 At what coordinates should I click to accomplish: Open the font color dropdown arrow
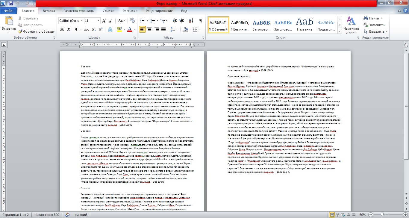(134, 29)
